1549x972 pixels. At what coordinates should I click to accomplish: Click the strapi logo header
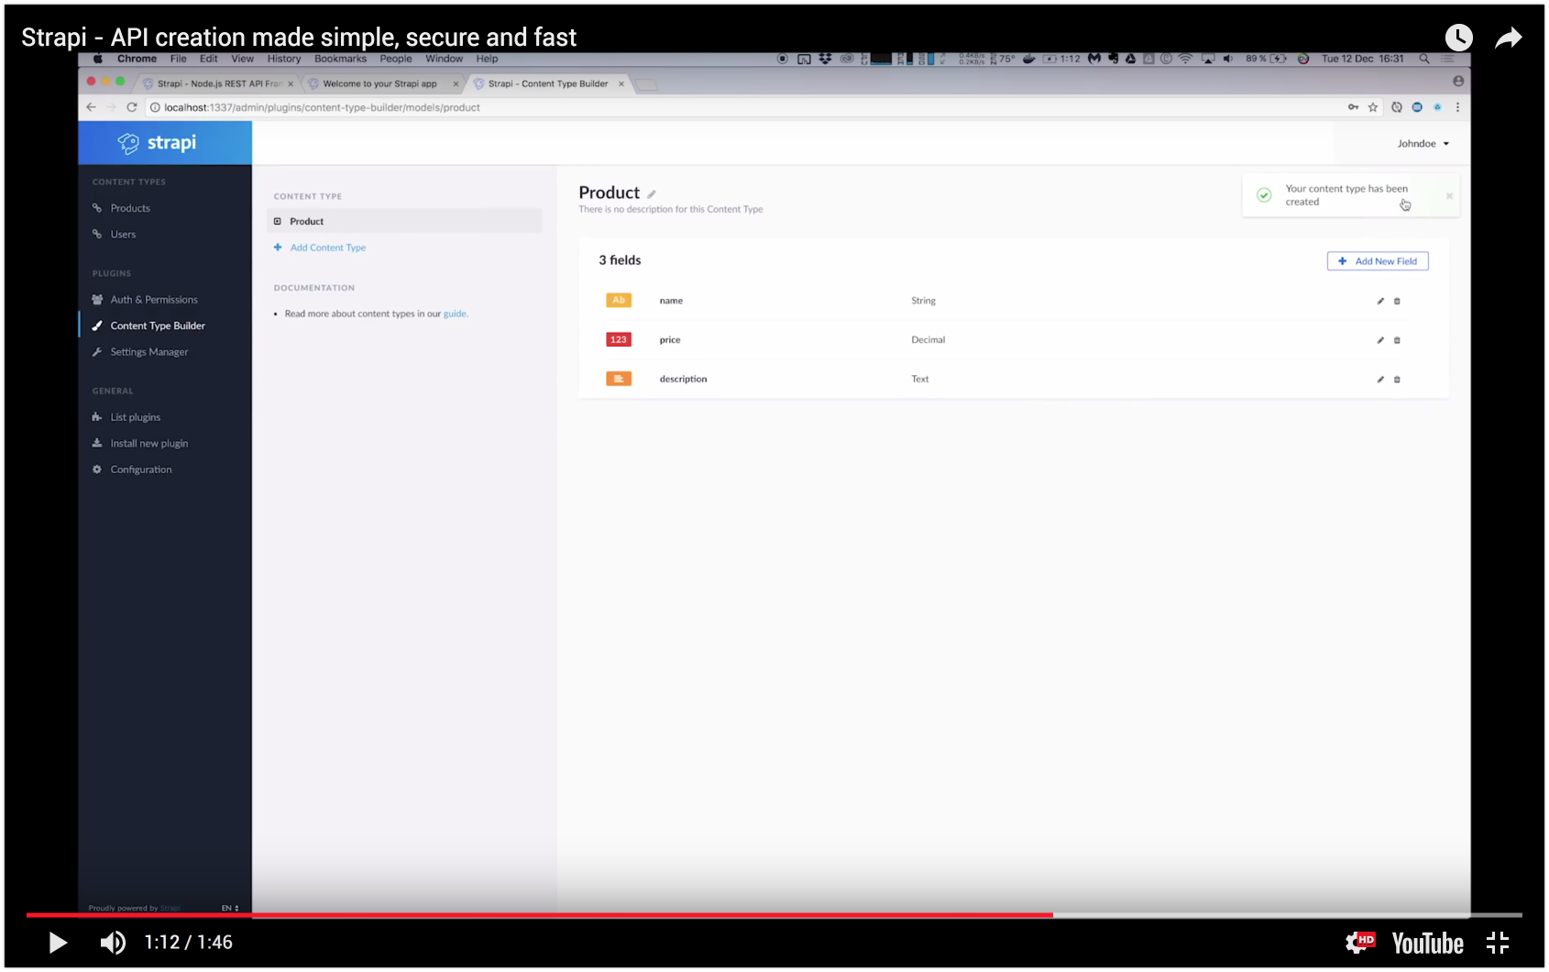pyautogui.click(x=158, y=143)
